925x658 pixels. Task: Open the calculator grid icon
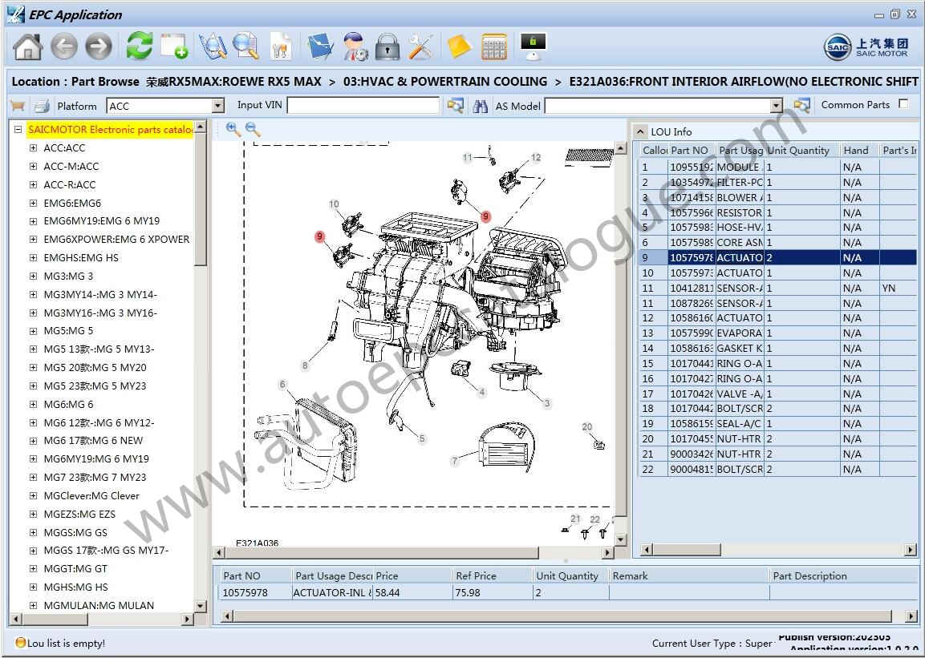pos(494,46)
